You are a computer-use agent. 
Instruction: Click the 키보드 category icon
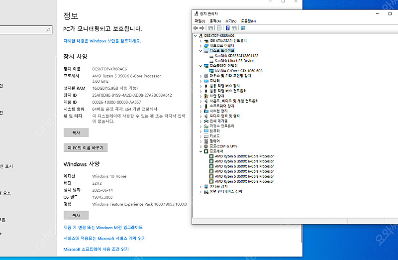pos(206,136)
